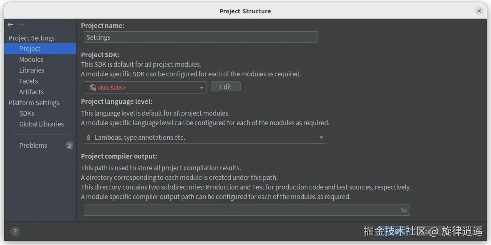491x245 pixels.
Task: Open the Modules settings page
Action: [x=31, y=60]
